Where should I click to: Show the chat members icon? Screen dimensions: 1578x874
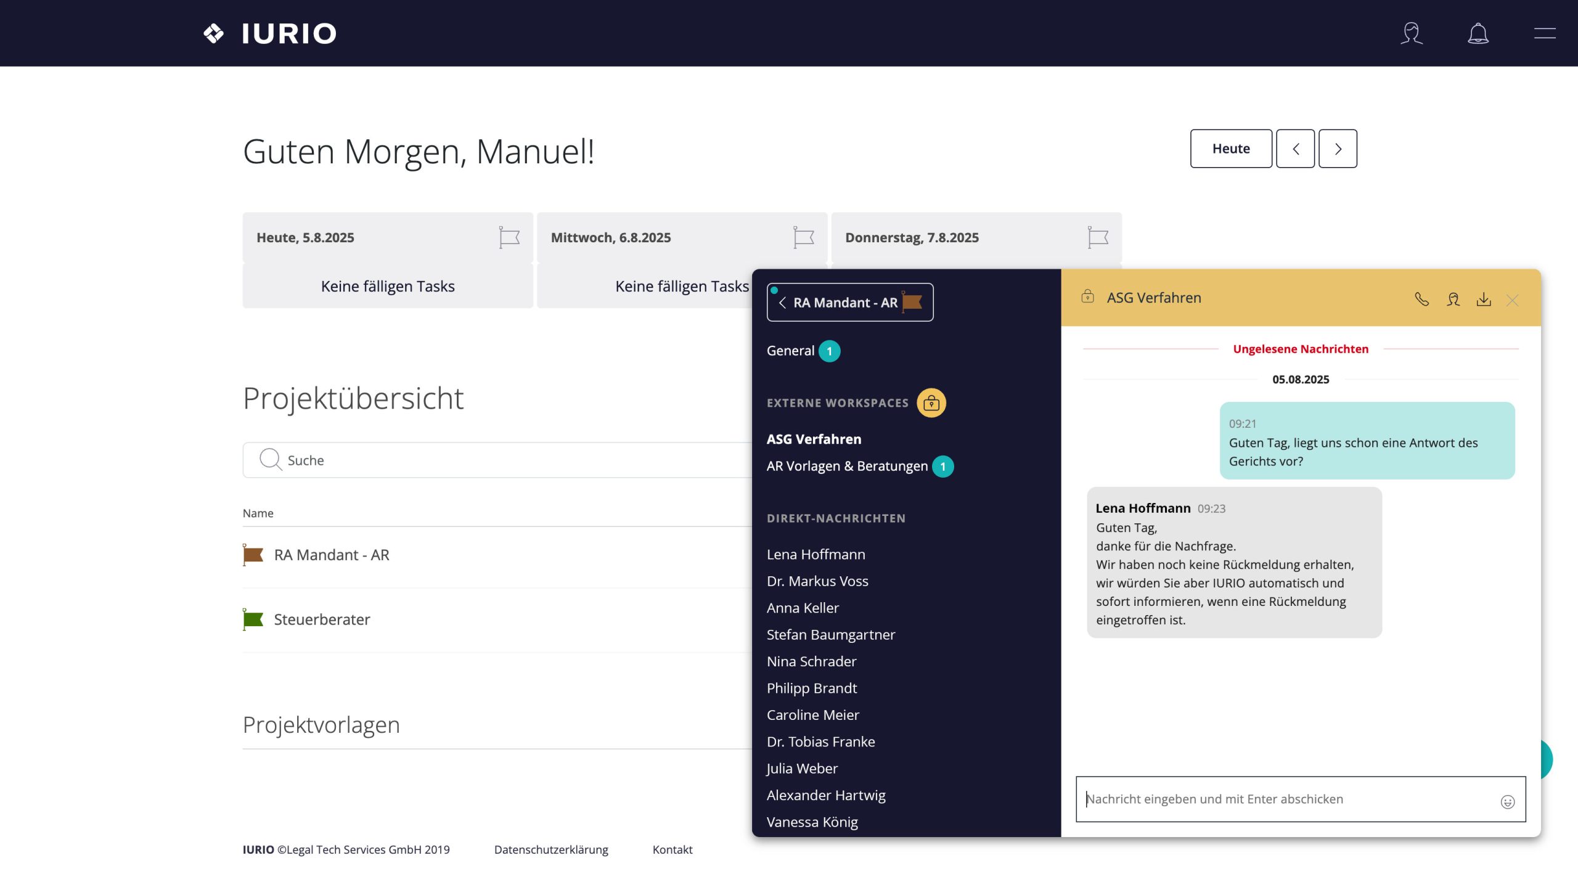tap(1453, 300)
